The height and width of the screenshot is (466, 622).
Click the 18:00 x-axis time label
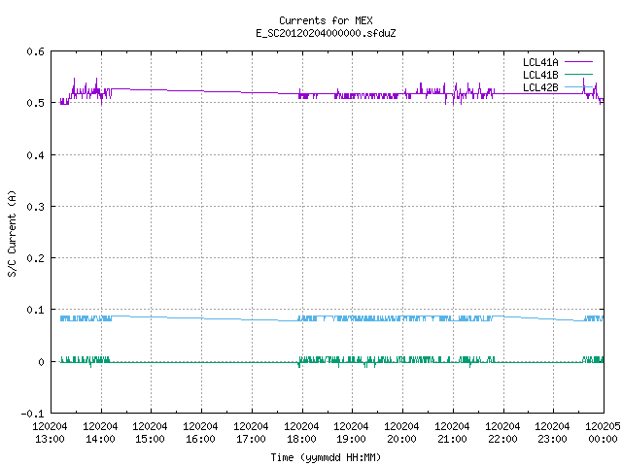pyautogui.click(x=301, y=439)
